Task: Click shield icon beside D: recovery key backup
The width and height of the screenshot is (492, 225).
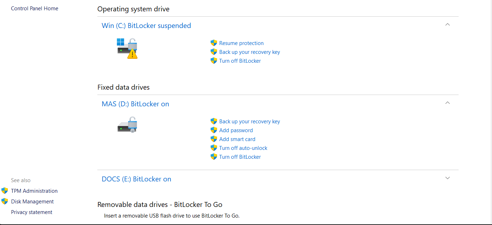Action: 214,121
